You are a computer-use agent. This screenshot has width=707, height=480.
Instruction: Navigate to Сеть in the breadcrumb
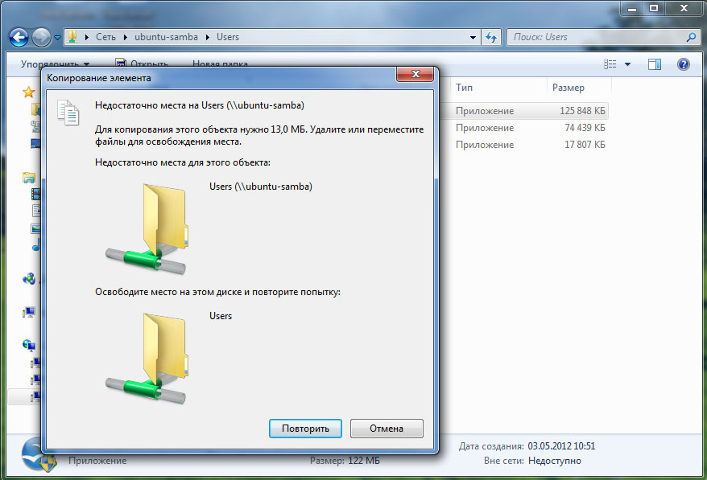[105, 37]
